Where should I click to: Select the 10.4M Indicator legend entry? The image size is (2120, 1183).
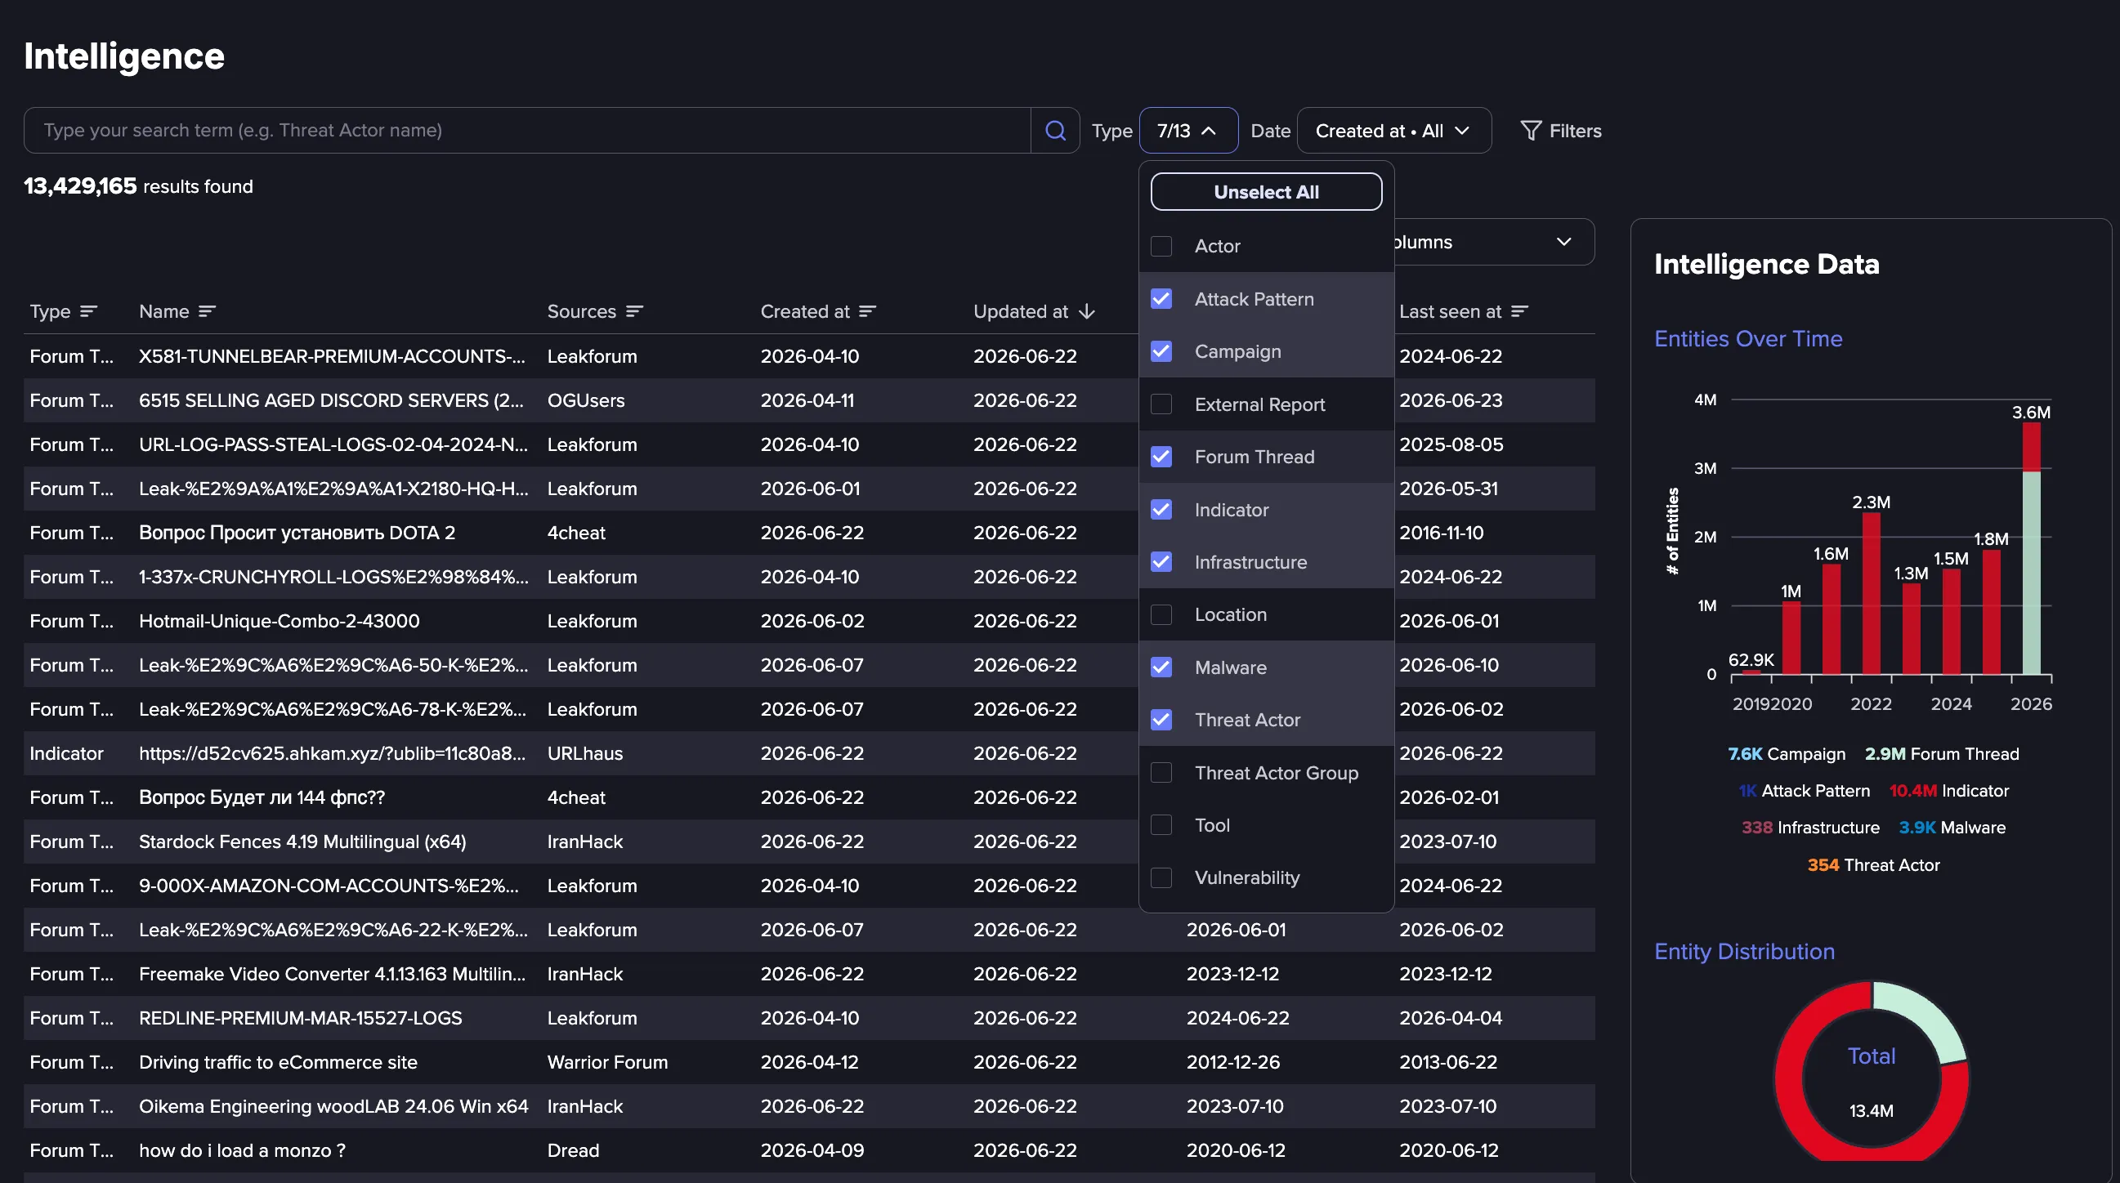coord(1949,791)
